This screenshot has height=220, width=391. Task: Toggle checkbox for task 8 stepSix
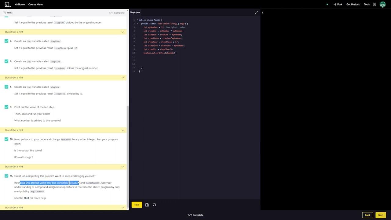click(x=6, y=87)
